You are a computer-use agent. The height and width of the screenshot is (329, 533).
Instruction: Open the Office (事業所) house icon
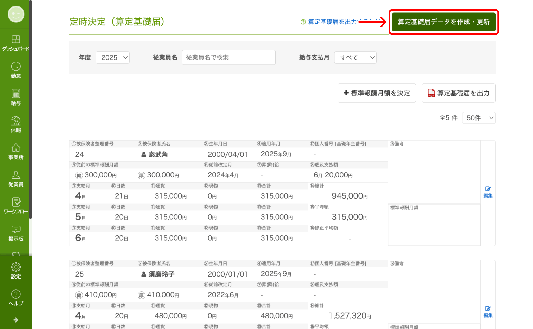click(16, 148)
